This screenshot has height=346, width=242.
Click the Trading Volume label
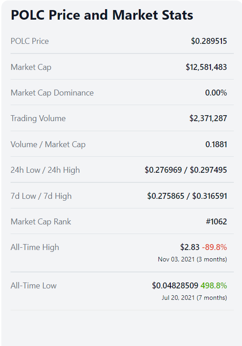pos(38,118)
